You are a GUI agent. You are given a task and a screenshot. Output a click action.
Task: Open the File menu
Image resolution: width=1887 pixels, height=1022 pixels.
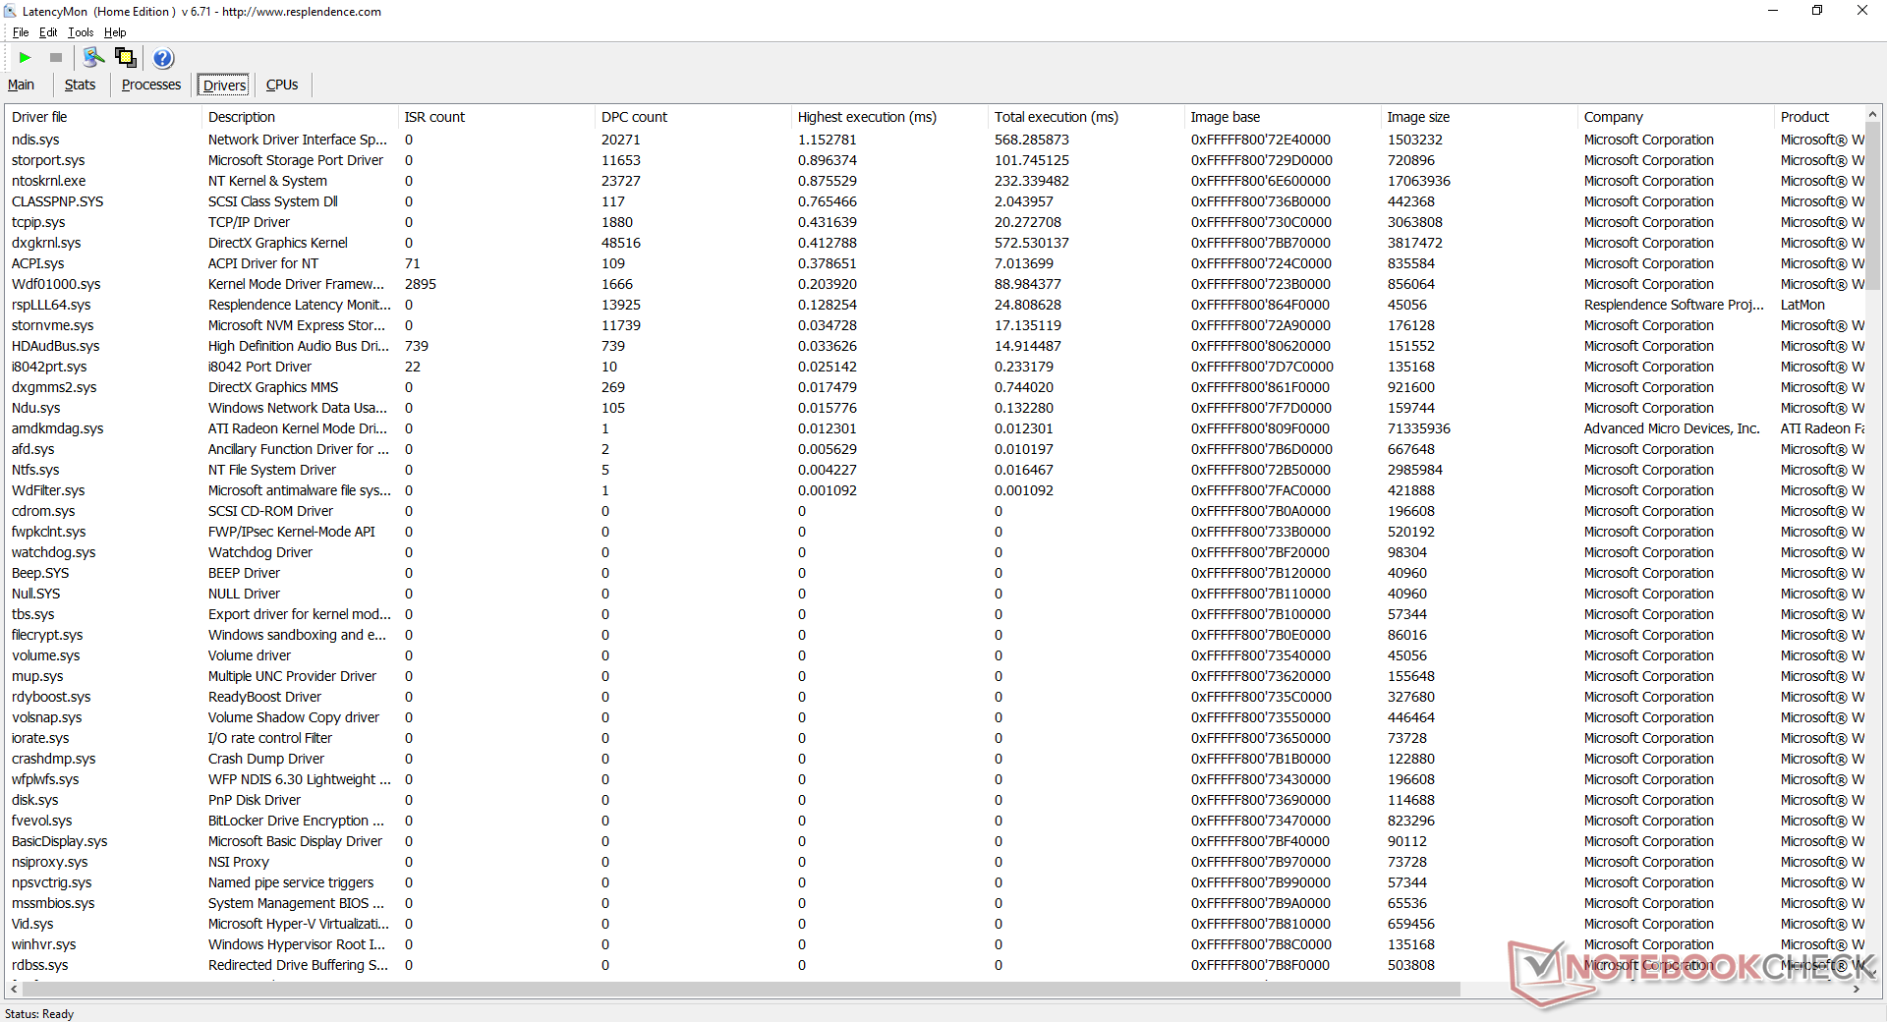tap(21, 32)
